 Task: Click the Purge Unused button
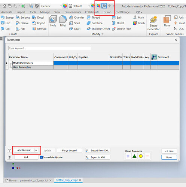point(69,150)
